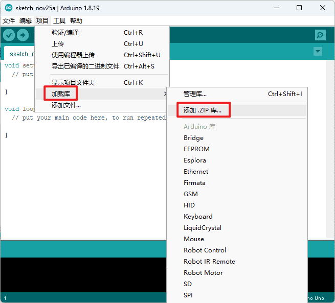Expand the 加载库 submenu

102,94
